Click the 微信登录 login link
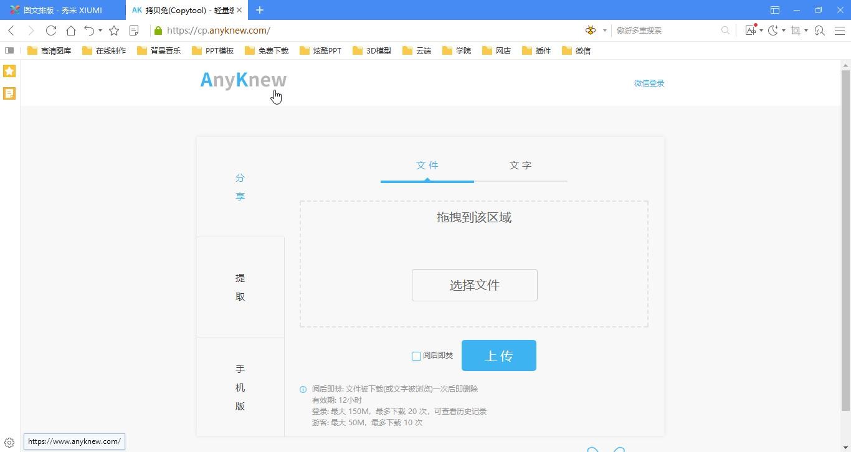Screen dimensions: 851x452 pyautogui.click(x=649, y=83)
